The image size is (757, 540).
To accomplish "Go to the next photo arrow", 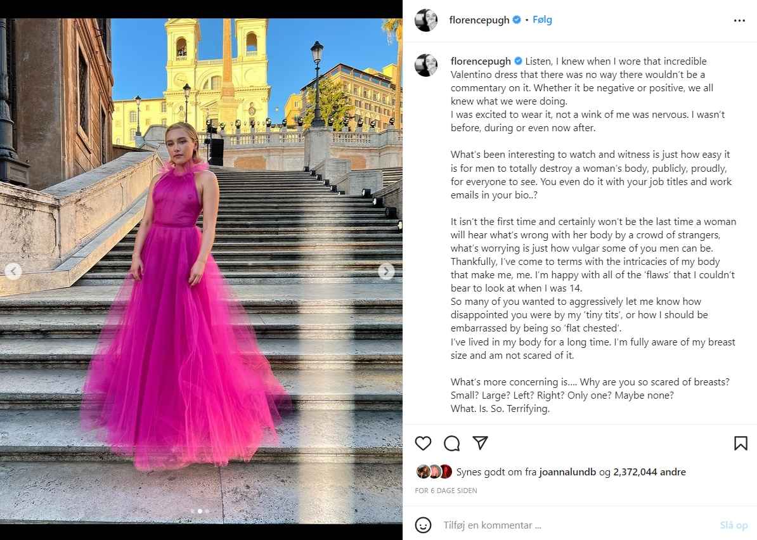I will [x=386, y=271].
